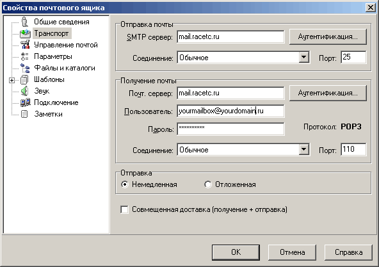
Task: Select the Файлы и каталоги icon
Action: [x=25, y=68]
